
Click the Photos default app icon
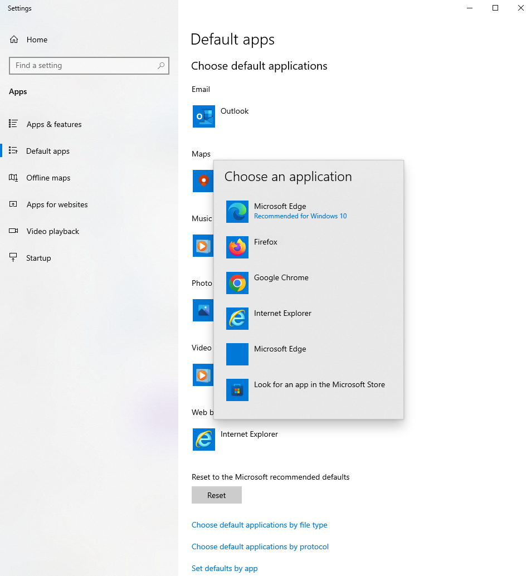[x=203, y=310]
